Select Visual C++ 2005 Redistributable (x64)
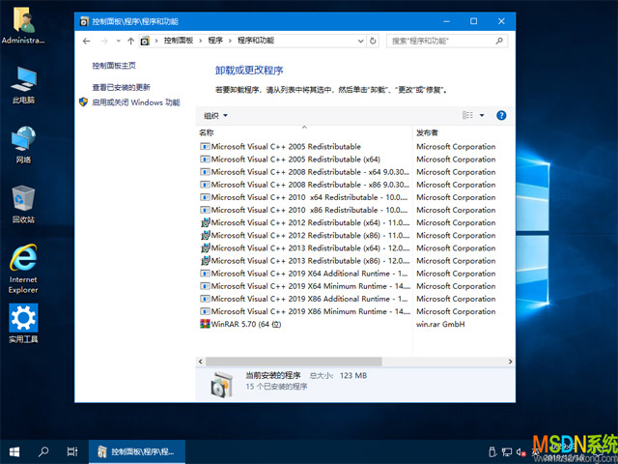Viewport: 618px width, 464px height. (x=295, y=159)
